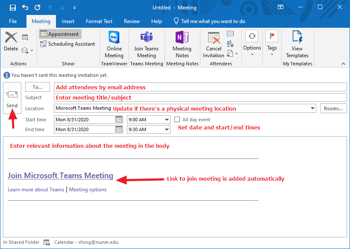This screenshot has width=350, height=249.
Task: Click the Response Options icon
Action: [230, 53]
